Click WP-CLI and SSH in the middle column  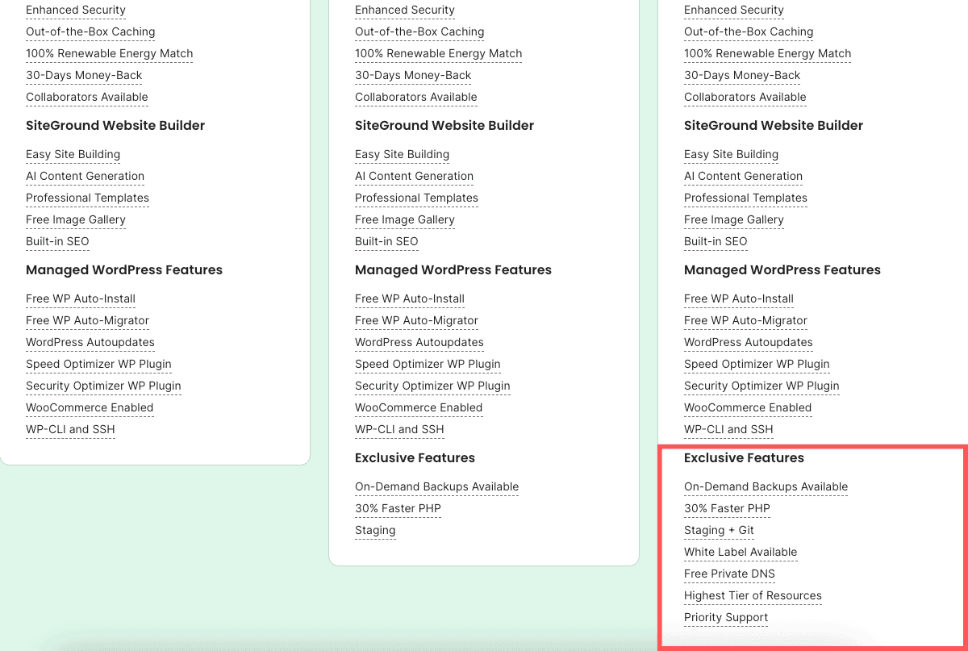[x=399, y=430]
